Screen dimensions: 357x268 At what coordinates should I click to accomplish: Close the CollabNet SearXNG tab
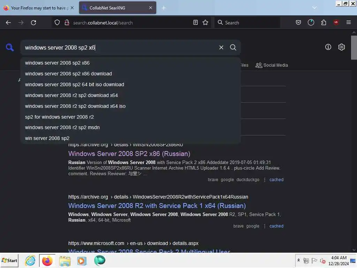point(151,8)
